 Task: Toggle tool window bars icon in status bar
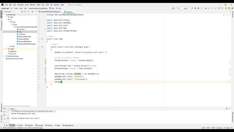tap(1, 128)
